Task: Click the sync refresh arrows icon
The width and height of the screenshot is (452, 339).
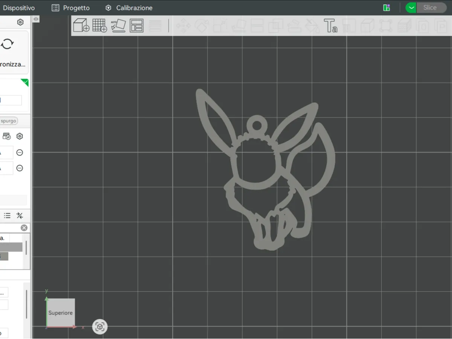Action: tap(7, 44)
